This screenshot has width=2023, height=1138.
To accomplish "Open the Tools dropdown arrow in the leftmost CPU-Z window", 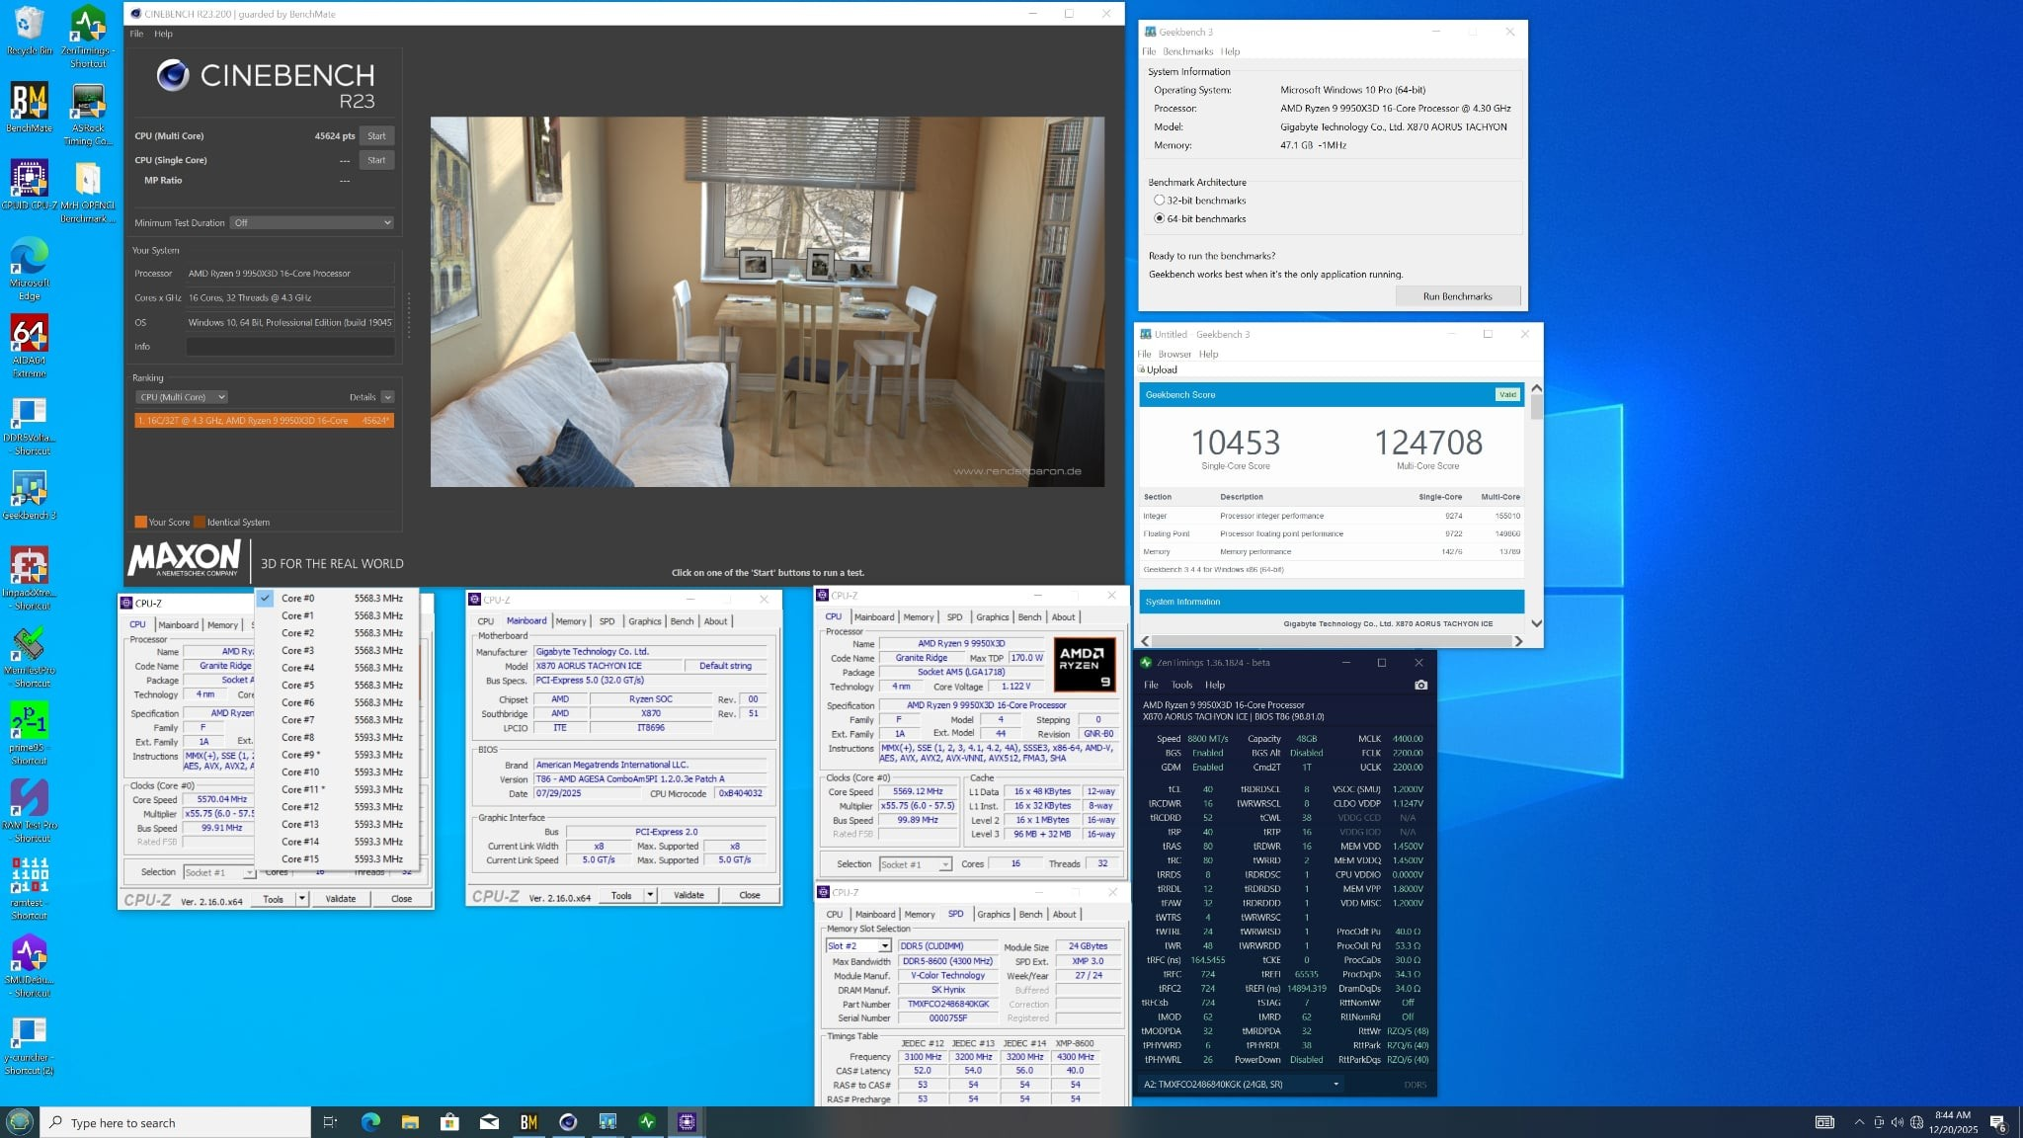I will [x=302, y=899].
